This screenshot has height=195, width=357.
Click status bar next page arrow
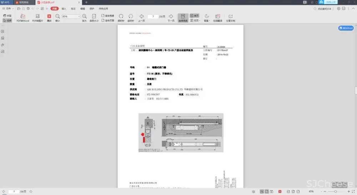[31, 191]
